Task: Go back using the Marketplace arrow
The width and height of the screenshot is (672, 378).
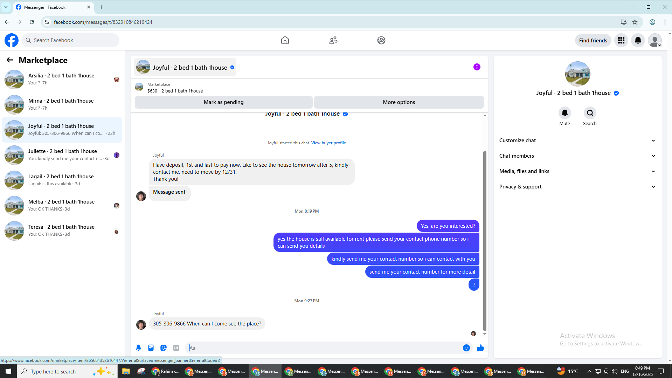Action: coord(10,60)
